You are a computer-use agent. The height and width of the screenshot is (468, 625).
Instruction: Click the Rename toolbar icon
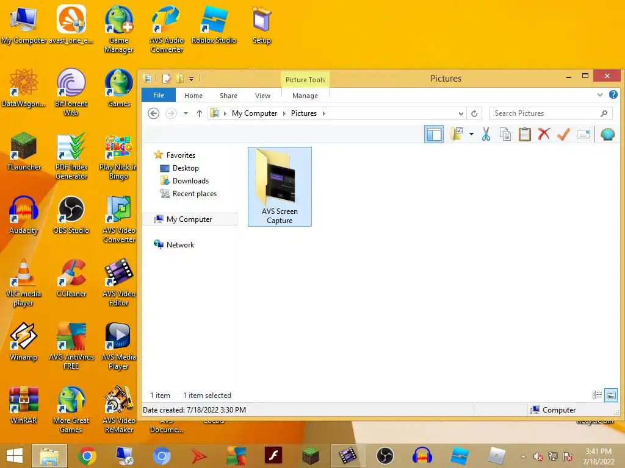(583, 134)
